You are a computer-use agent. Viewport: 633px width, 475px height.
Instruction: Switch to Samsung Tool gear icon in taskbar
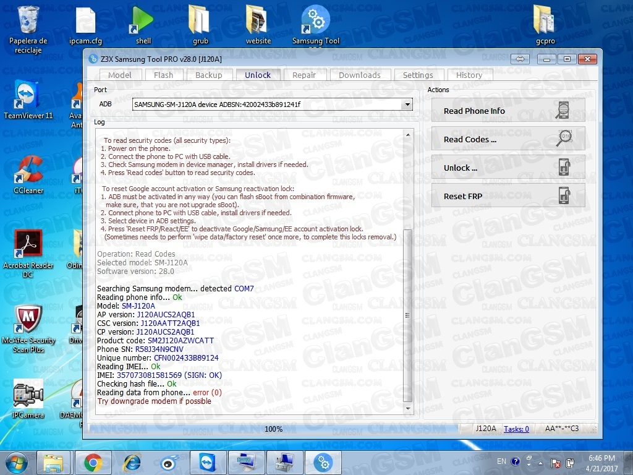click(323, 463)
